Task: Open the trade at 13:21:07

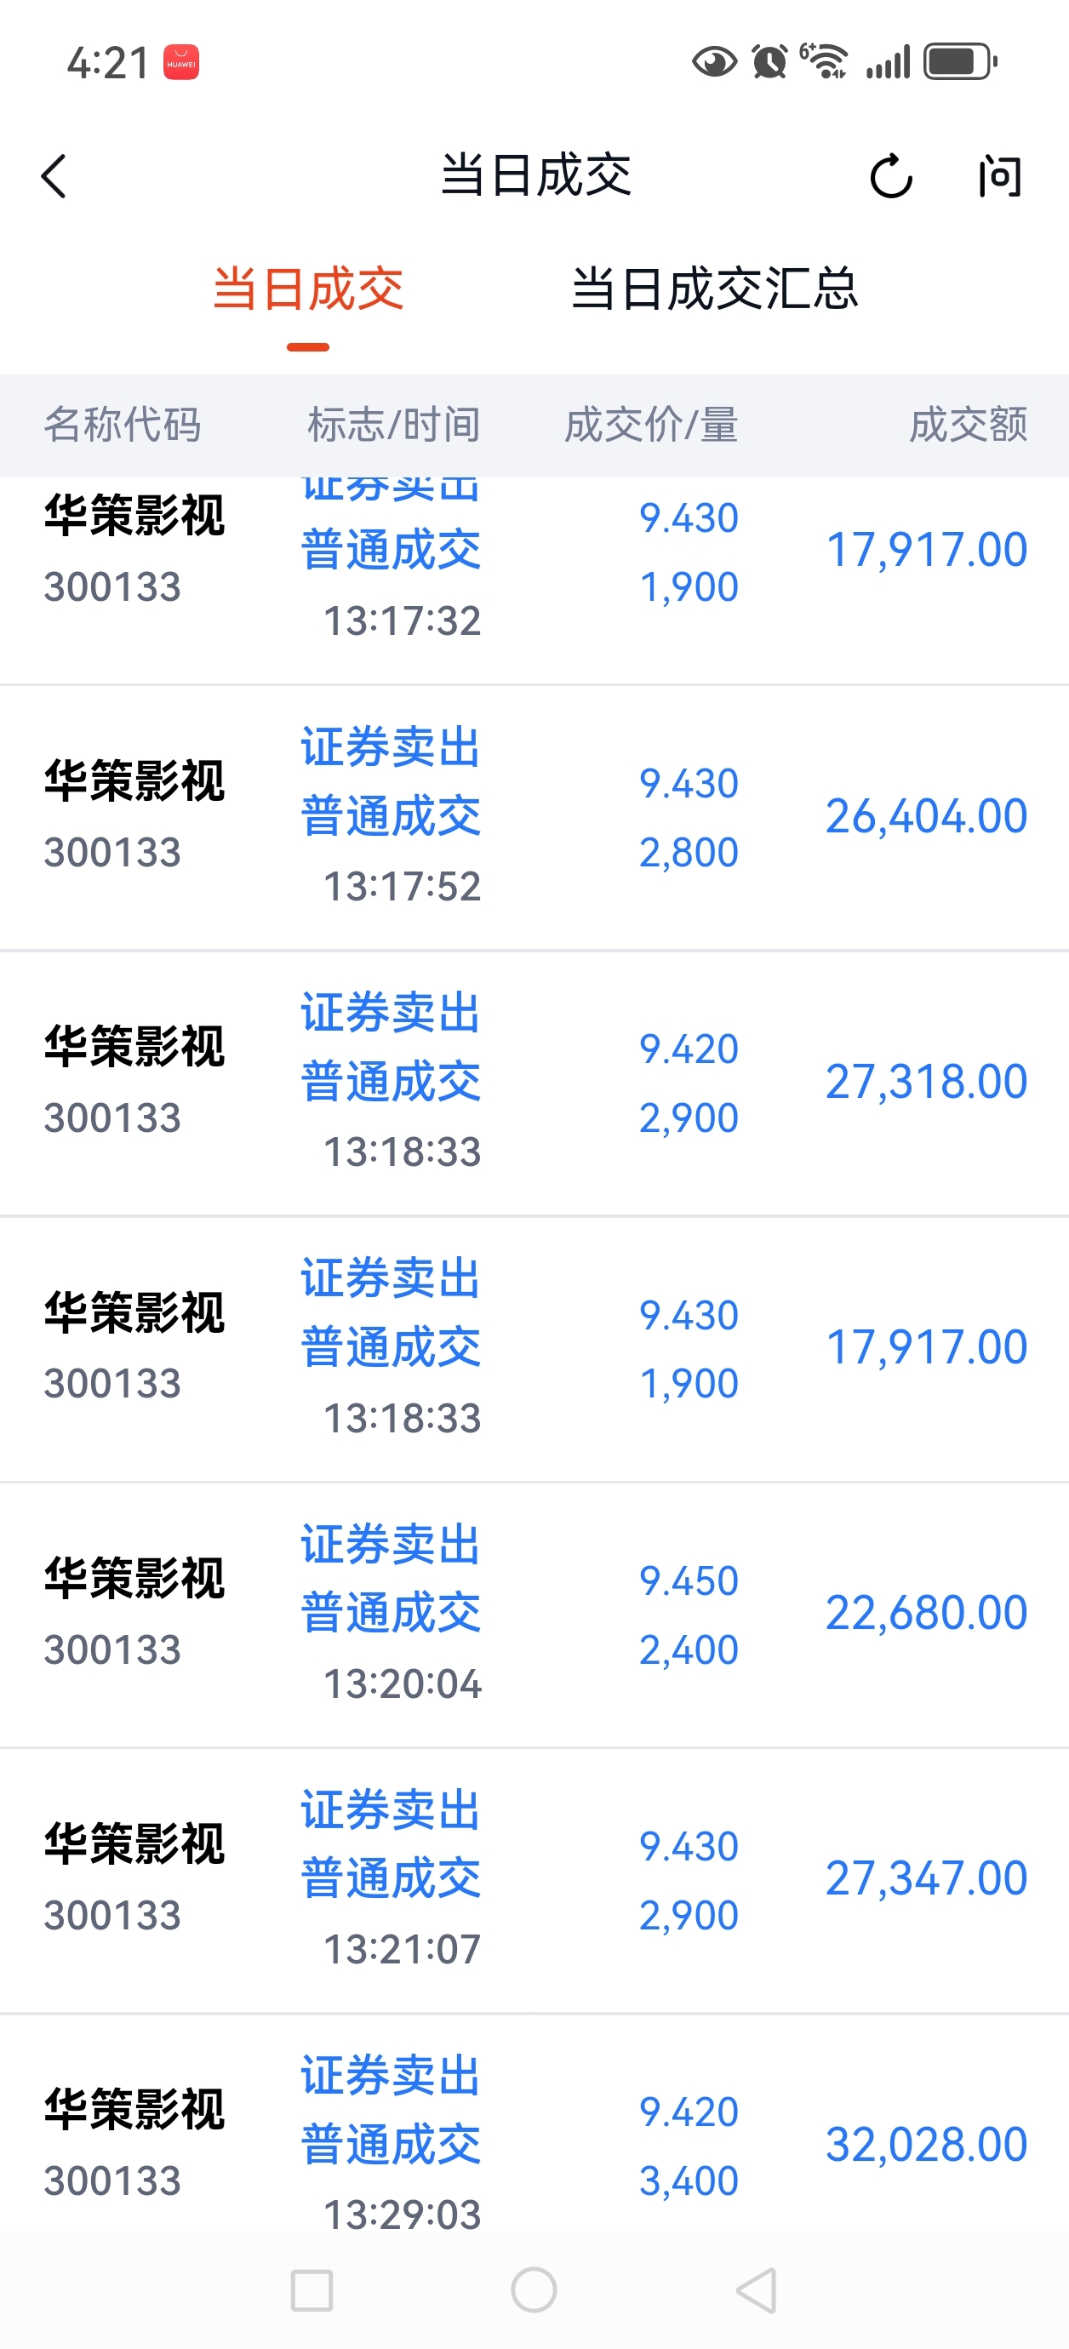Action: (x=534, y=1878)
